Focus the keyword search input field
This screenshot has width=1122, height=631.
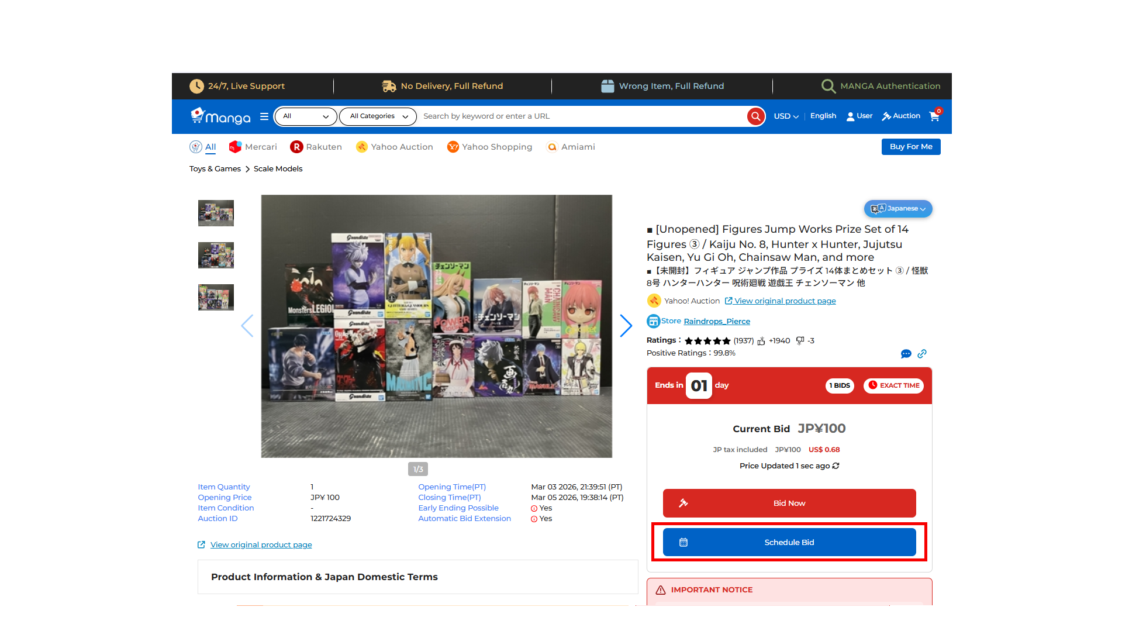tap(582, 116)
